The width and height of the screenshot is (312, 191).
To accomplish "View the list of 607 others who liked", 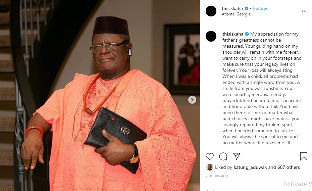I will (x=289, y=167).
